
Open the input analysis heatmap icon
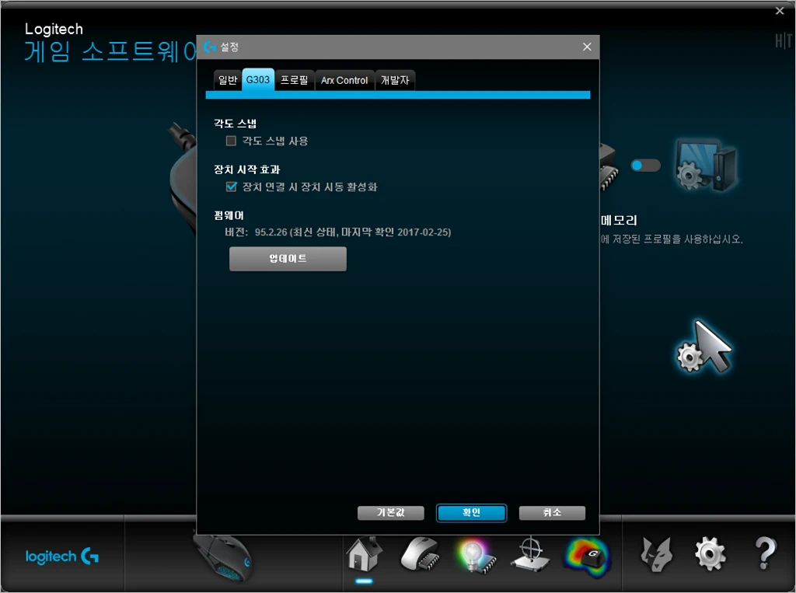588,556
